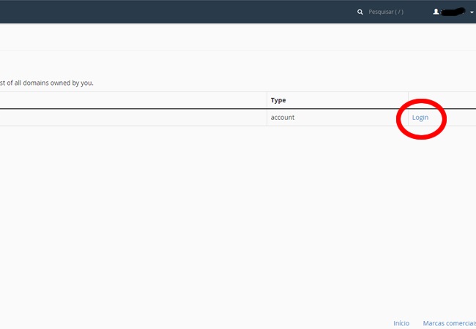The width and height of the screenshot is (476, 329).
Task: Click the magnifying glass search icon
Action: click(x=359, y=12)
